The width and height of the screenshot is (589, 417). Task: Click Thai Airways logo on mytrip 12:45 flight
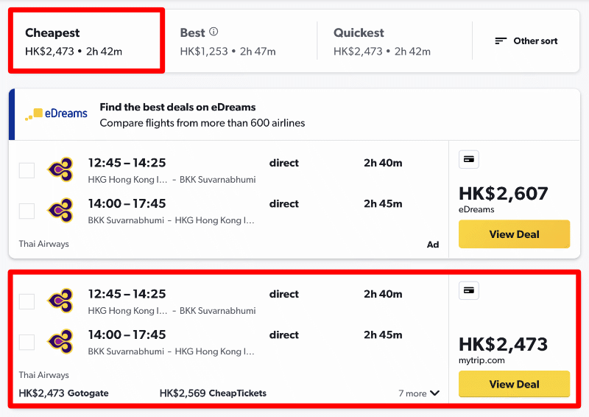pos(60,301)
